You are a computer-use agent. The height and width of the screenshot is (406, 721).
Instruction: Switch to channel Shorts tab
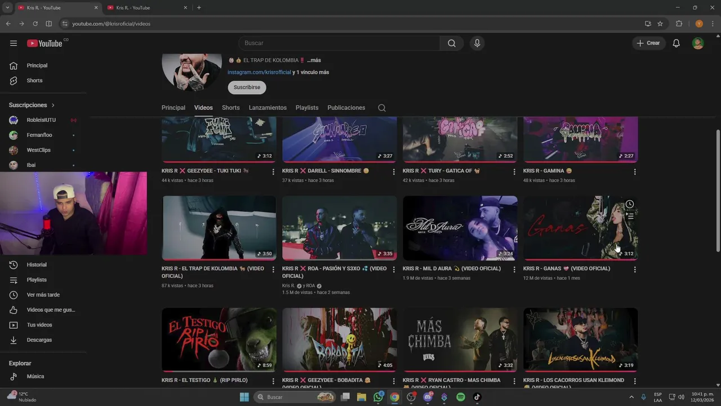[230, 108]
